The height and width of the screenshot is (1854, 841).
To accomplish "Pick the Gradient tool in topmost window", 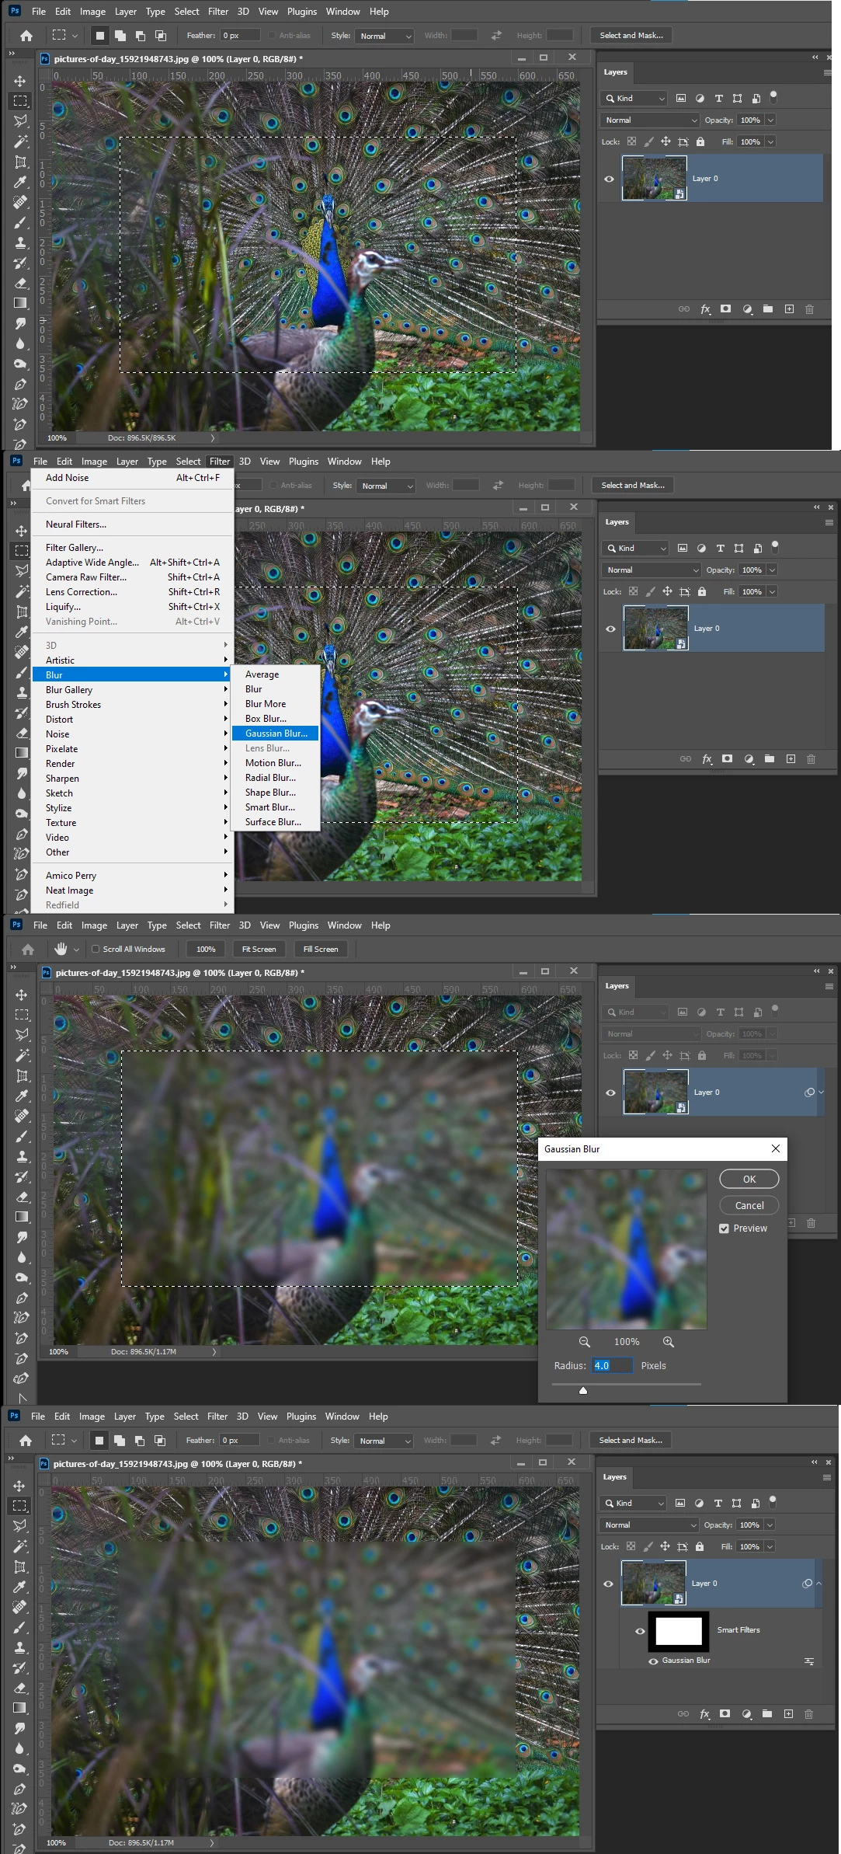I will coord(20,303).
